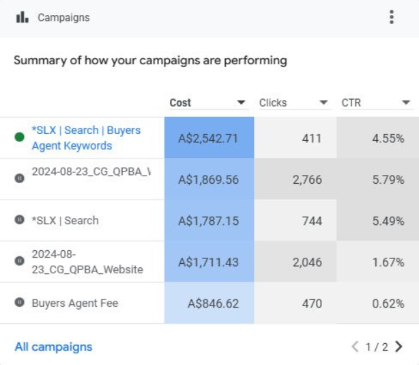The width and height of the screenshot is (419, 365).
Task: Click paused status icon for Buyers Agent Fee
Action: pos(19,303)
